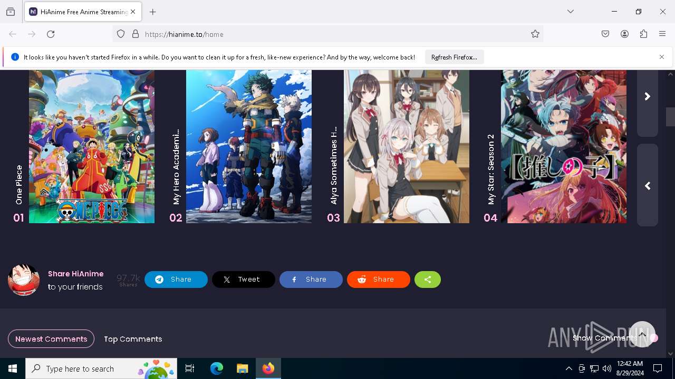Open the volume control icon
This screenshot has width=675, height=379.
(x=607, y=368)
